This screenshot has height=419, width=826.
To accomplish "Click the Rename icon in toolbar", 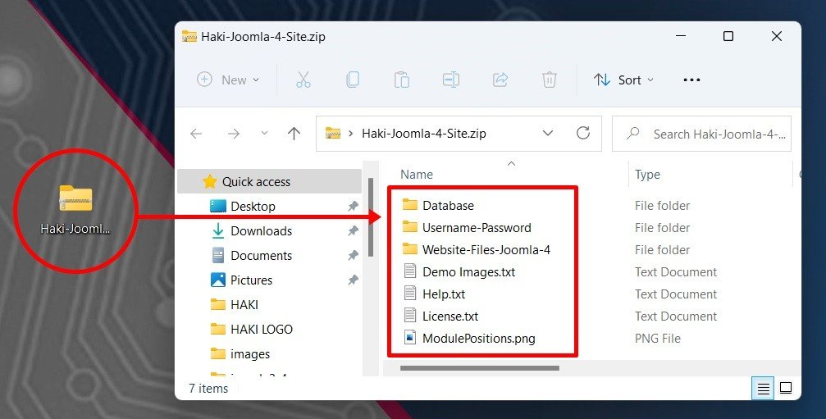I will pos(451,80).
